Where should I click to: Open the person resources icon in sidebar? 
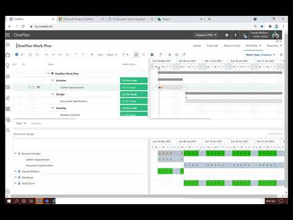[x=8, y=130]
